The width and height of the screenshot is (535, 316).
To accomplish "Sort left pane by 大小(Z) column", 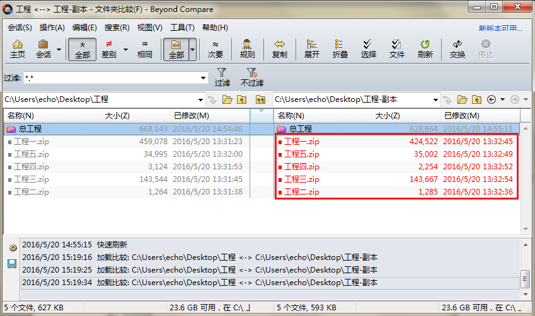I will (135, 116).
